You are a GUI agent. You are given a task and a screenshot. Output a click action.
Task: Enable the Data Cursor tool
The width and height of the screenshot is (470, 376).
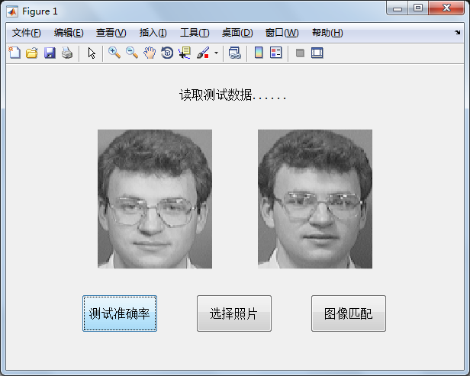[x=185, y=53]
